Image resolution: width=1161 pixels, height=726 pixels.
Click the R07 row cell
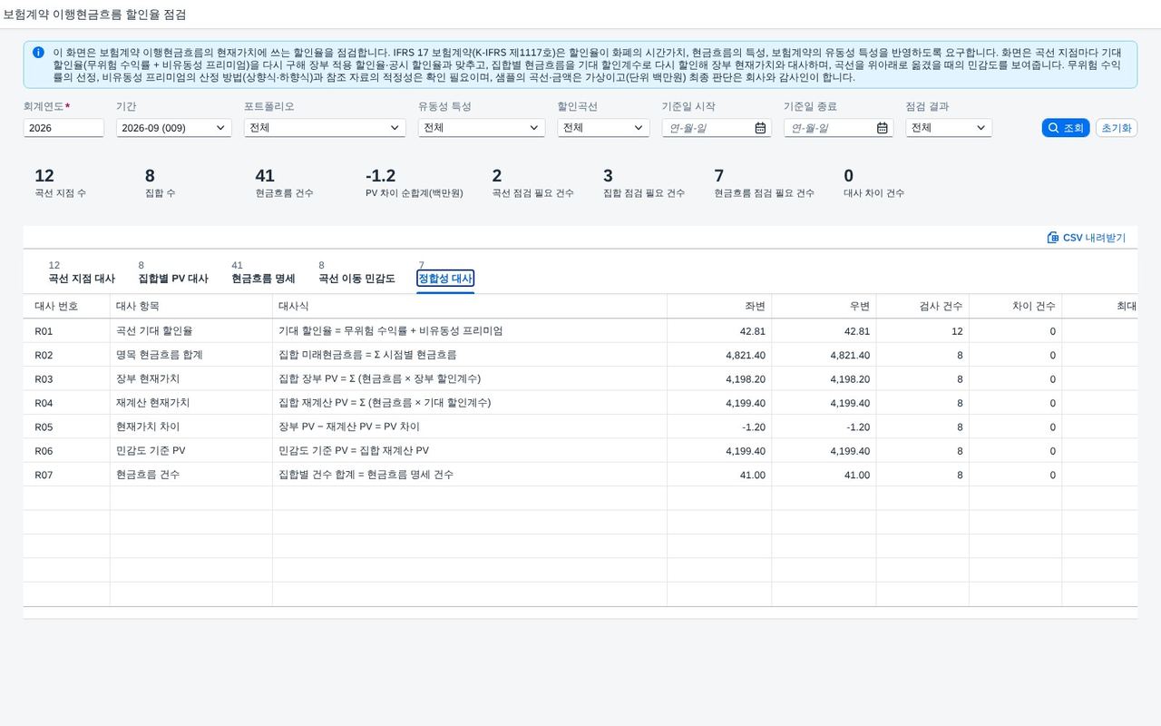[66, 475]
